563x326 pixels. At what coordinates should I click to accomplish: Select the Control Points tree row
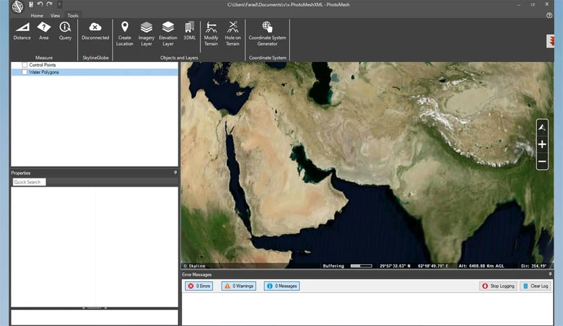click(95, 65)
